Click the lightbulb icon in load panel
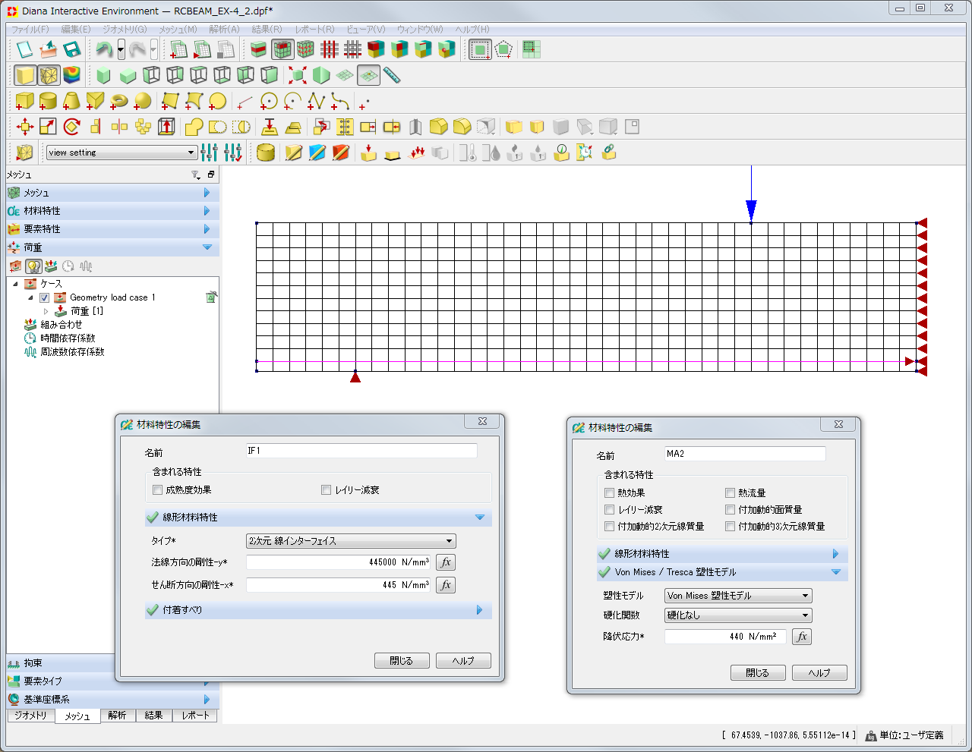Viewport: 972px width, 752px height. click(x=33, y=266)
